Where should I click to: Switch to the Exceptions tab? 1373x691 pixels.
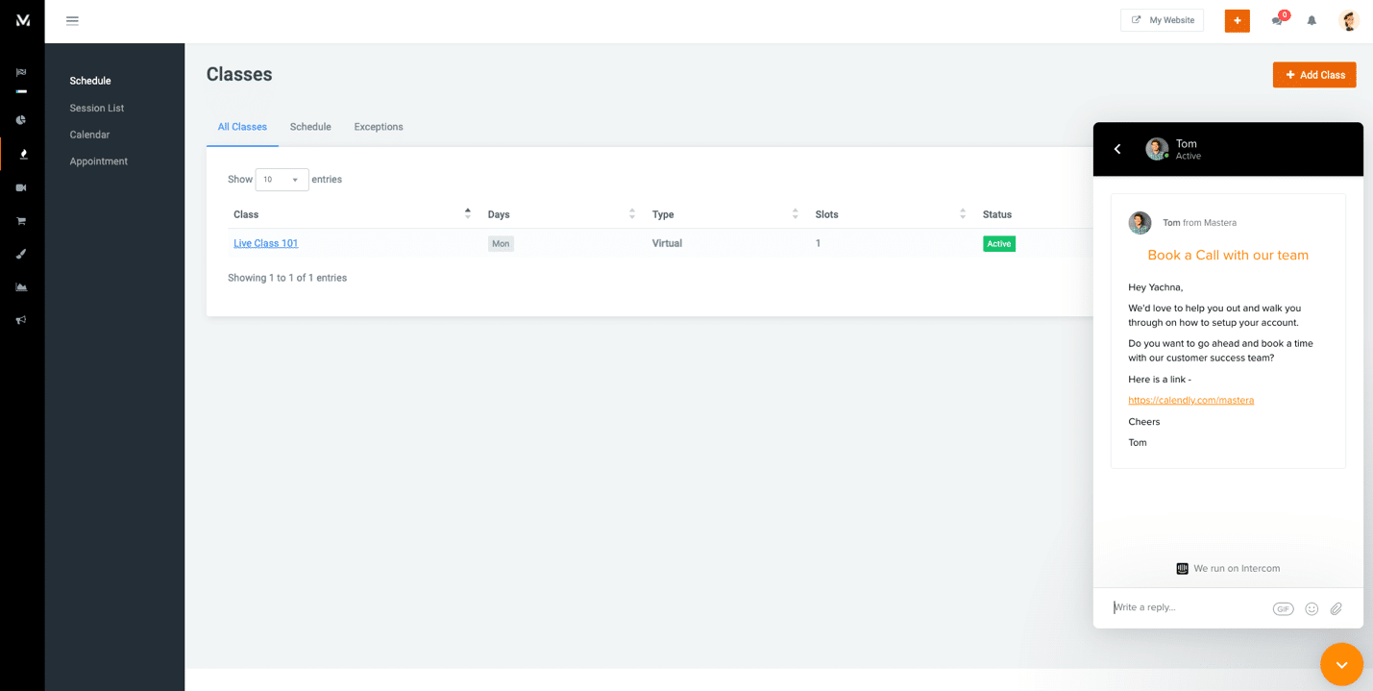click(x=378, y=126)
